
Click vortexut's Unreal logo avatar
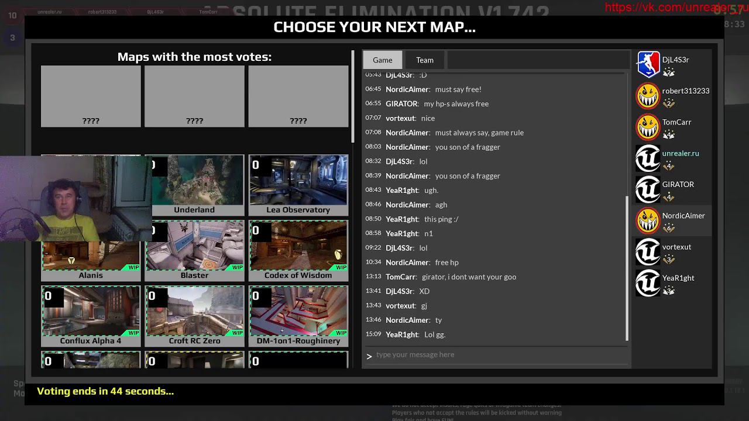pyautogui.click(x=648, y=251)
